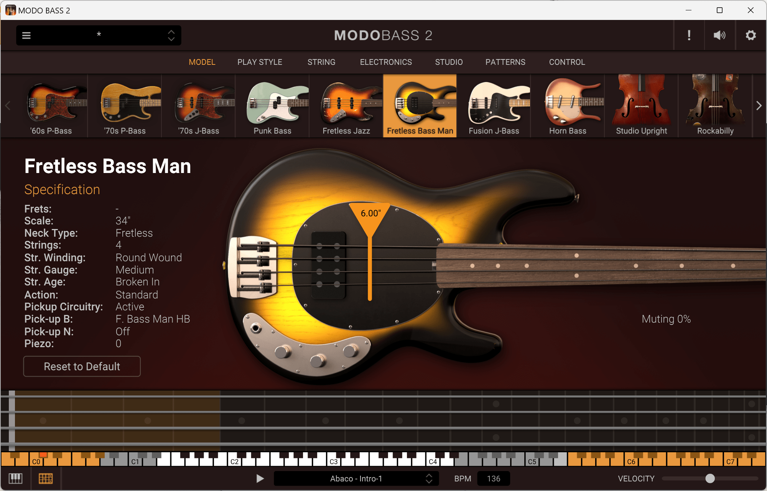Play the selected pattern
This screenshot has height=491, width=767.
tap(260, 478)
